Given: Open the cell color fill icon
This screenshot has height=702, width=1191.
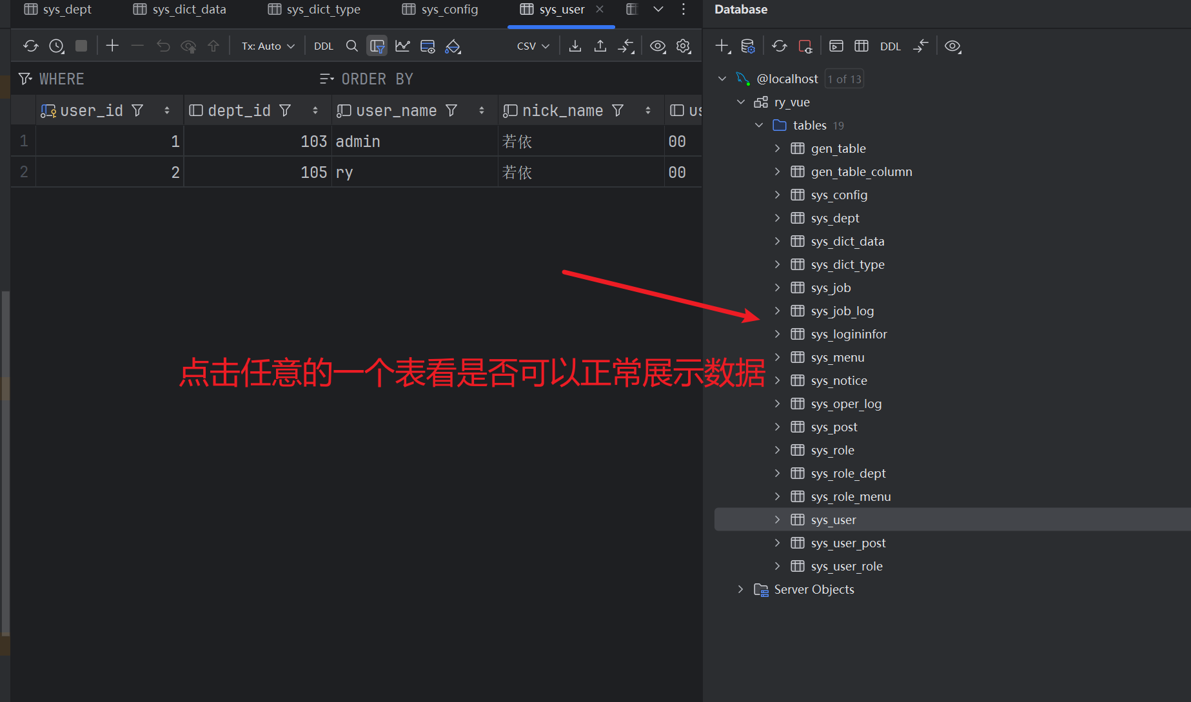Looking at the screenshot, I should [453, 46].
